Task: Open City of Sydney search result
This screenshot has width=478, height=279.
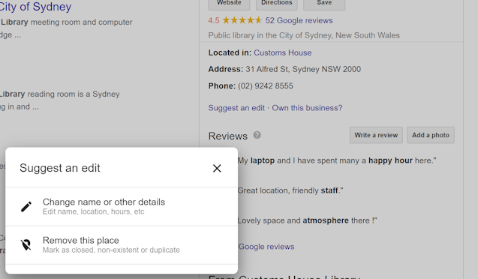Action: [x=35, y=7]
